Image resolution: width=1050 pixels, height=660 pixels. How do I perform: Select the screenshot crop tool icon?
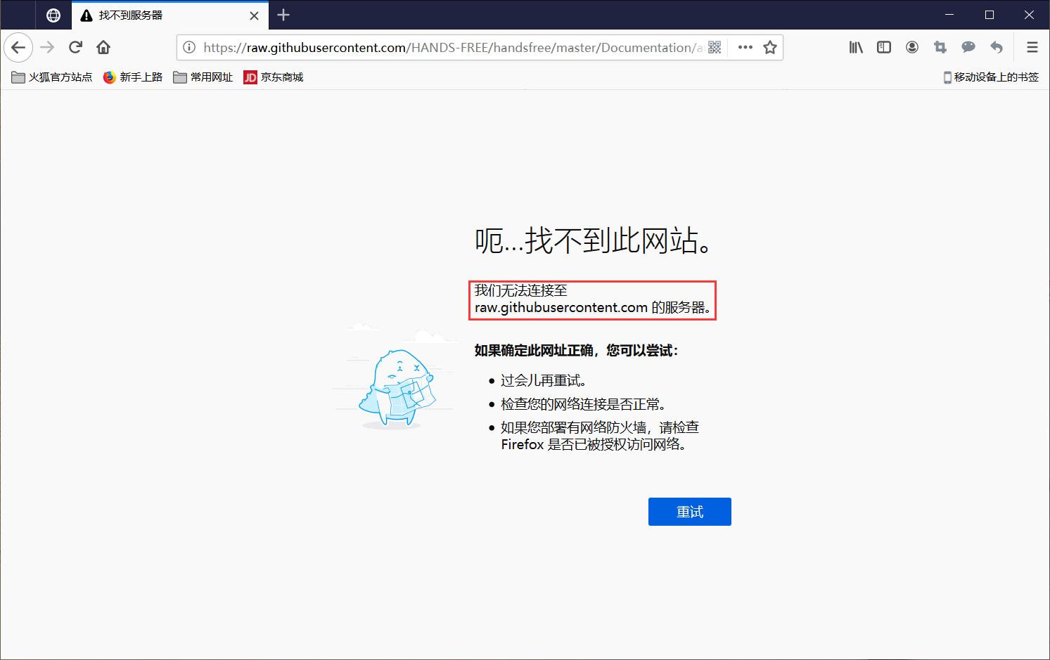click(940, 48)
